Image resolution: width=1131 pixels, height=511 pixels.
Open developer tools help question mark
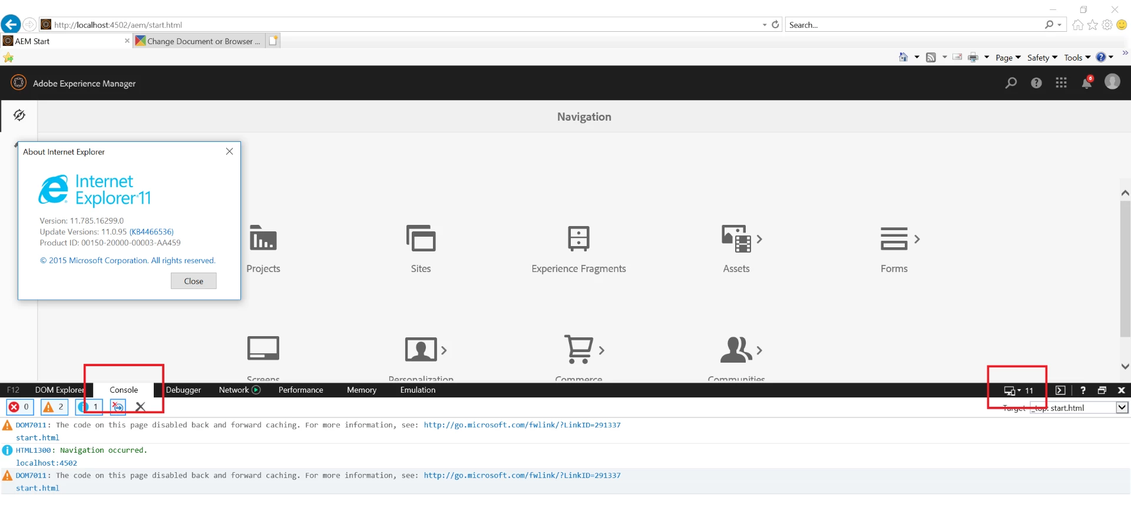pyautogui.click(x=1083, y=390)
